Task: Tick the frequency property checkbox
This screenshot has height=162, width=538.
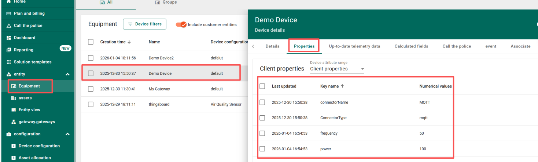Action: point(262,133)
